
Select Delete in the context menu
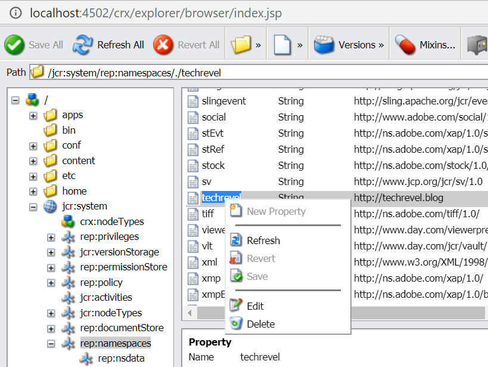260,324
